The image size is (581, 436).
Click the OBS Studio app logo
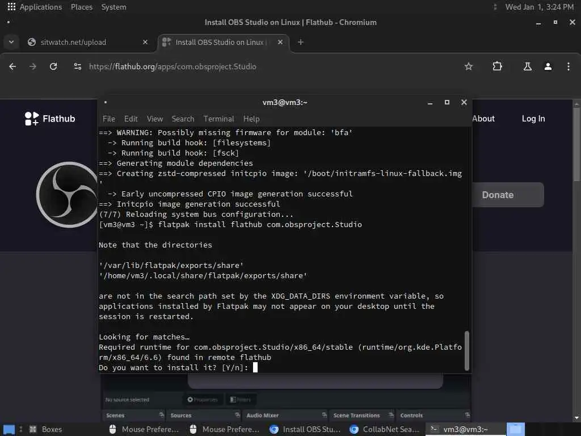point(67,195)
